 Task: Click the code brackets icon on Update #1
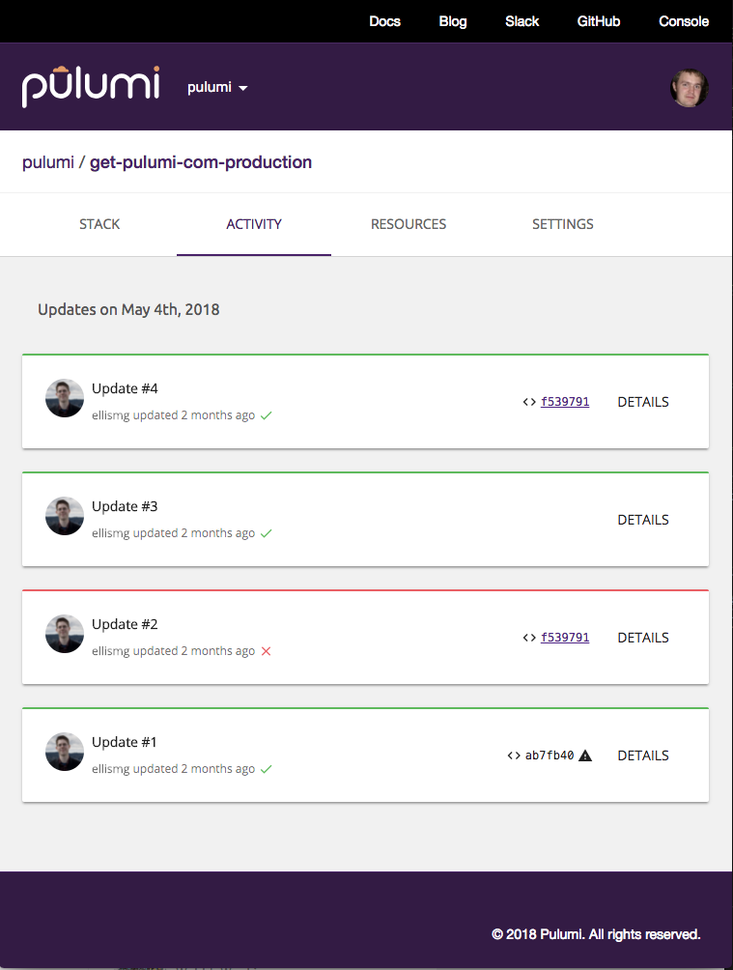click(514, 756)
